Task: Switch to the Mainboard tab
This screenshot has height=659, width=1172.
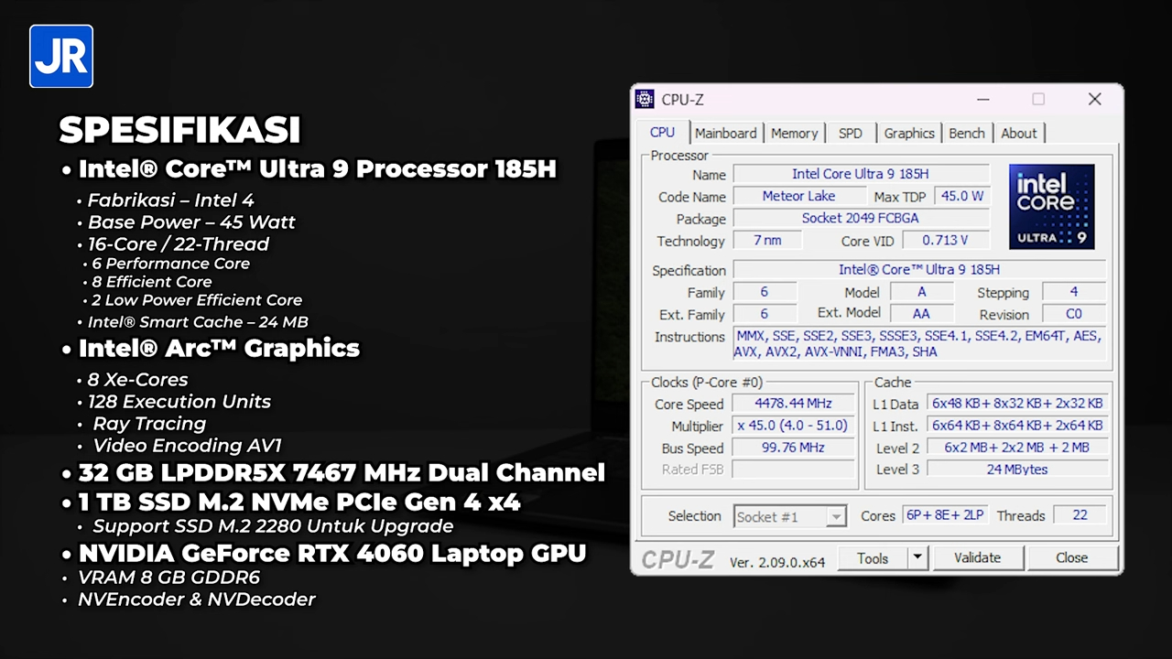Action: [725, 134]
